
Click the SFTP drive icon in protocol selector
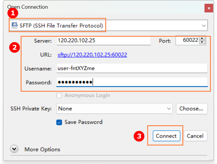[x=14, y=25]
